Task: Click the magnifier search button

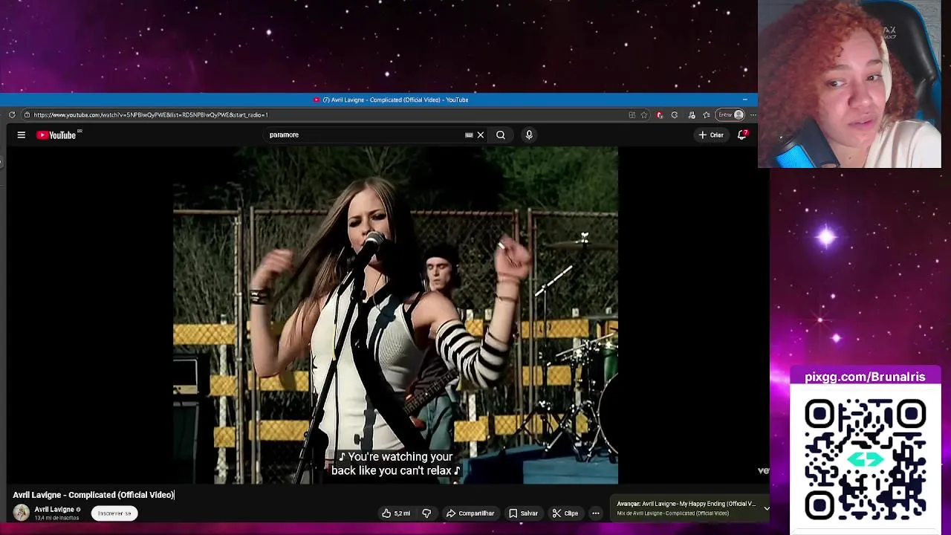Action: coord(501,134)
